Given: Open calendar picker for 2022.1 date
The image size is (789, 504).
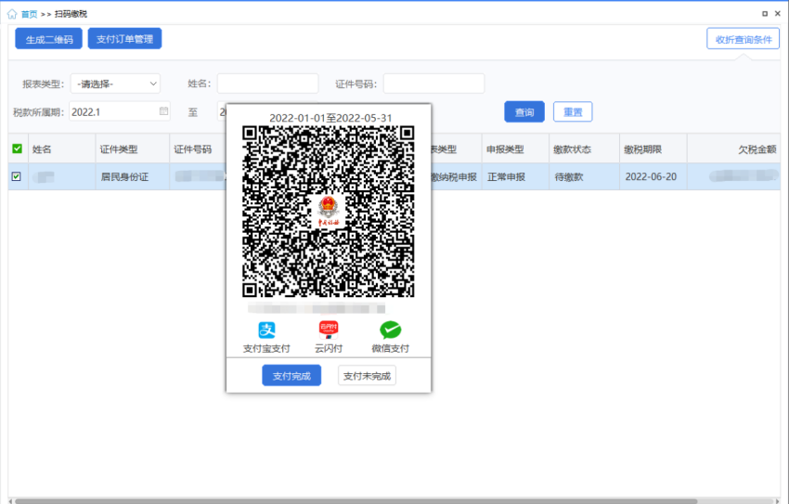Looking at the screenshot, I should [163, 111].
